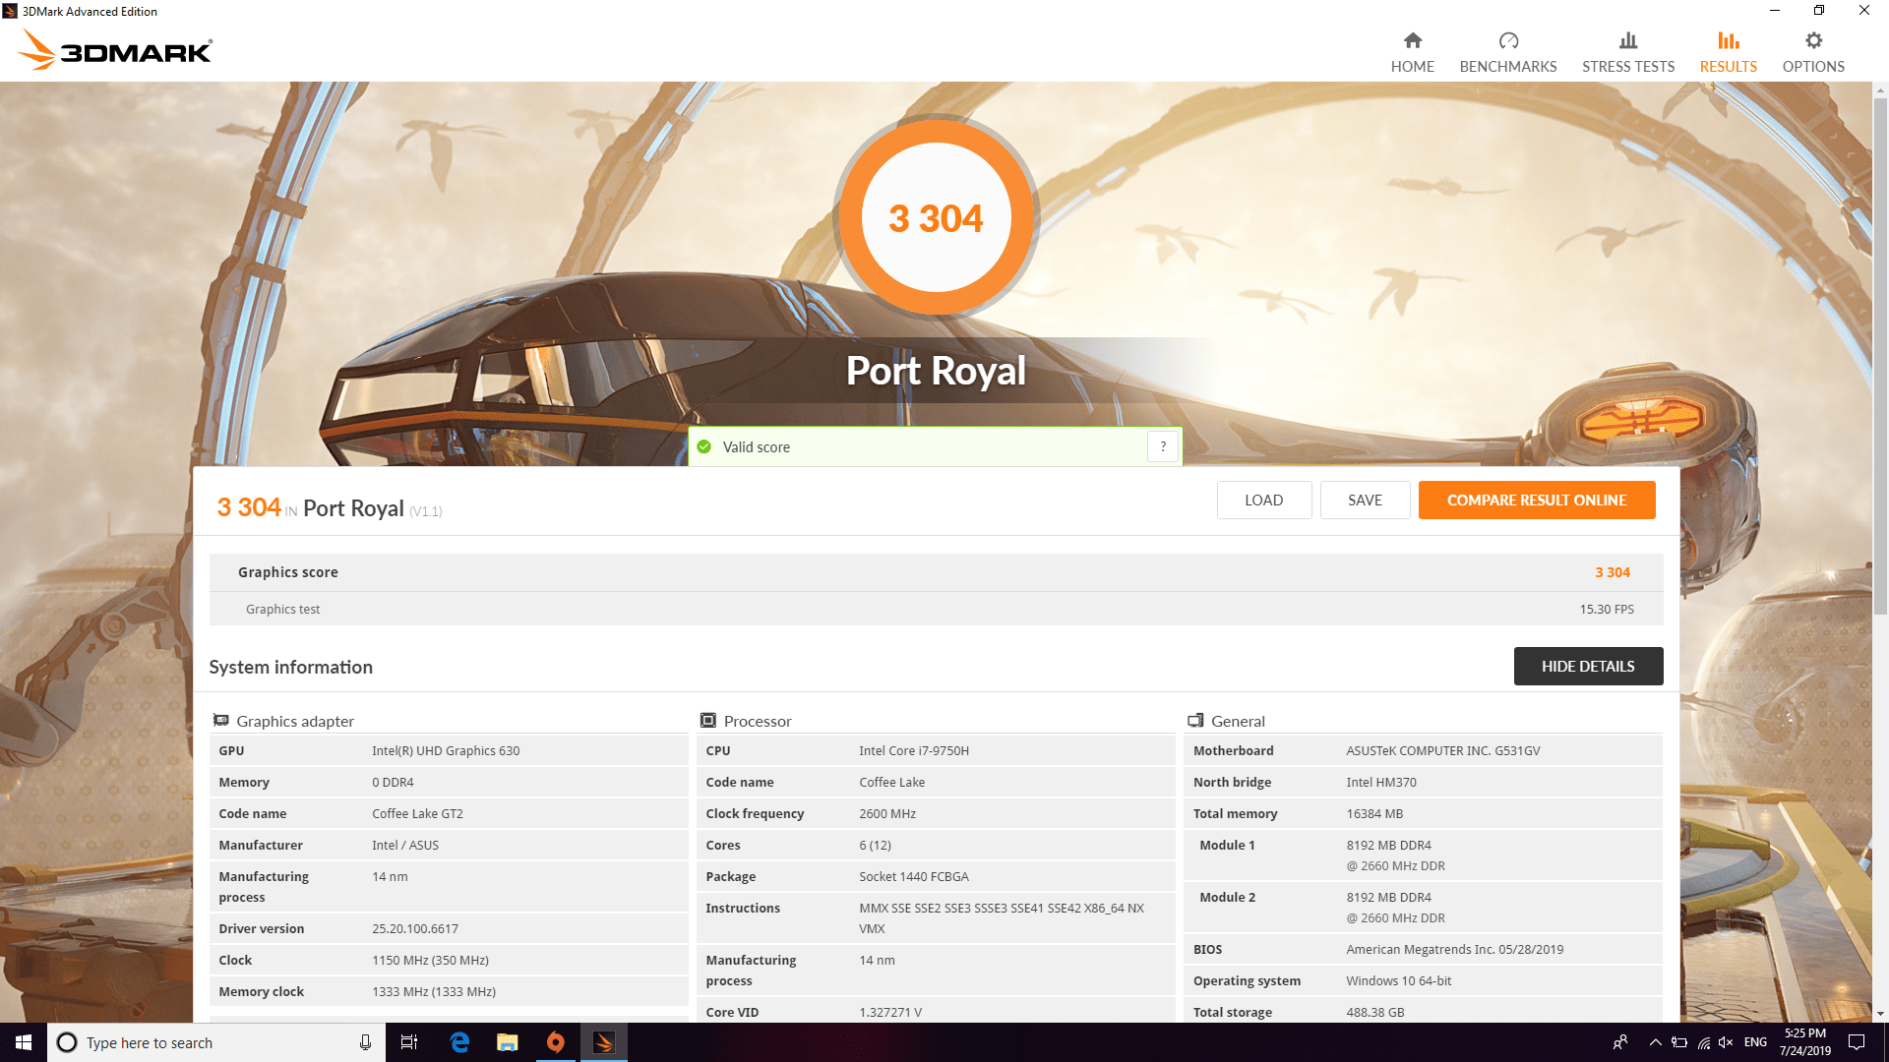Expand the Processor details section
The height and width of the screenshot is (1062, 1889).
point(759,719)
